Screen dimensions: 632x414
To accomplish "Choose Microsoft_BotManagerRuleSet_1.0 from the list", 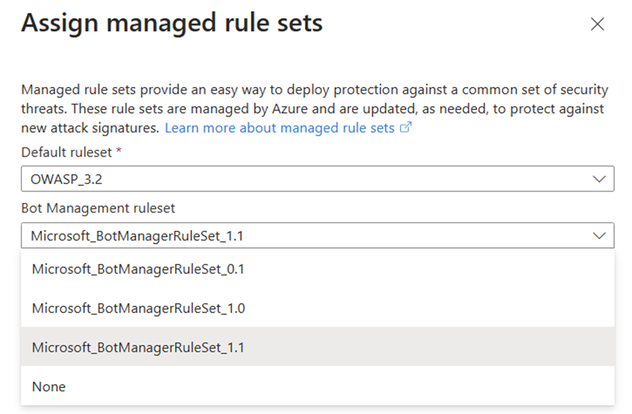I will (138, 308).
